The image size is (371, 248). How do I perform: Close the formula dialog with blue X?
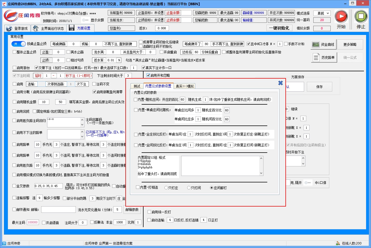coord(280,83)
